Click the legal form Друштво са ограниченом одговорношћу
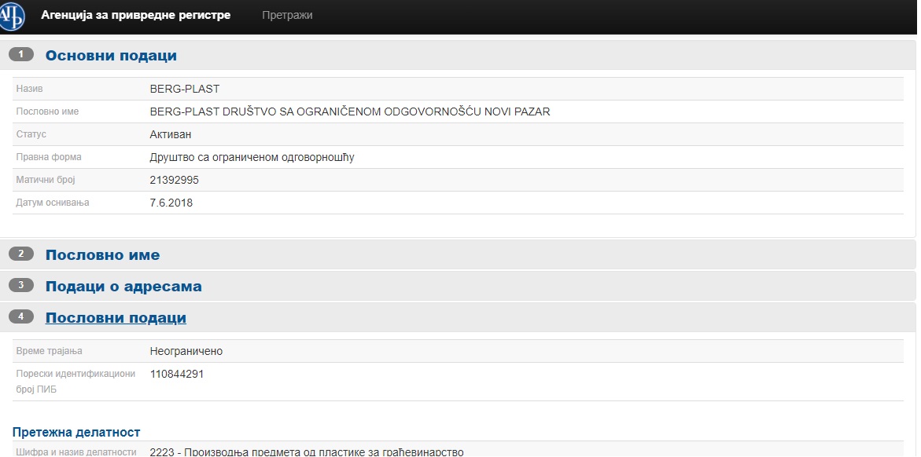Image resolution: width=921 pixels, height=457 pixels. click(x=252, y=157)
